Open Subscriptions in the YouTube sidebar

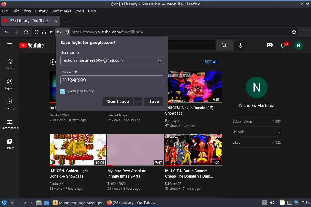[x=10, y=124]
